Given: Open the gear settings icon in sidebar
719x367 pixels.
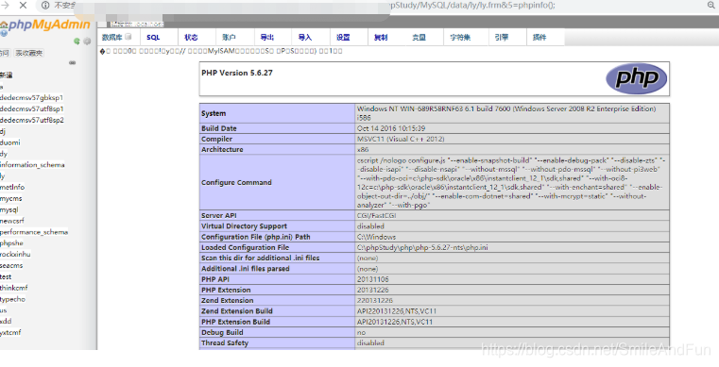Looking at the screenshot, I should point(87,42).
